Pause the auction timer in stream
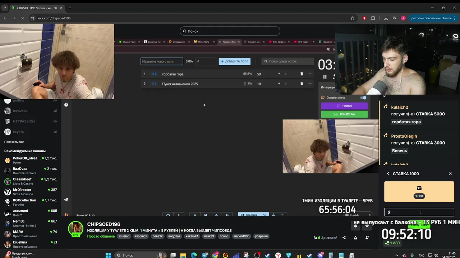 [x=325, y=77]
